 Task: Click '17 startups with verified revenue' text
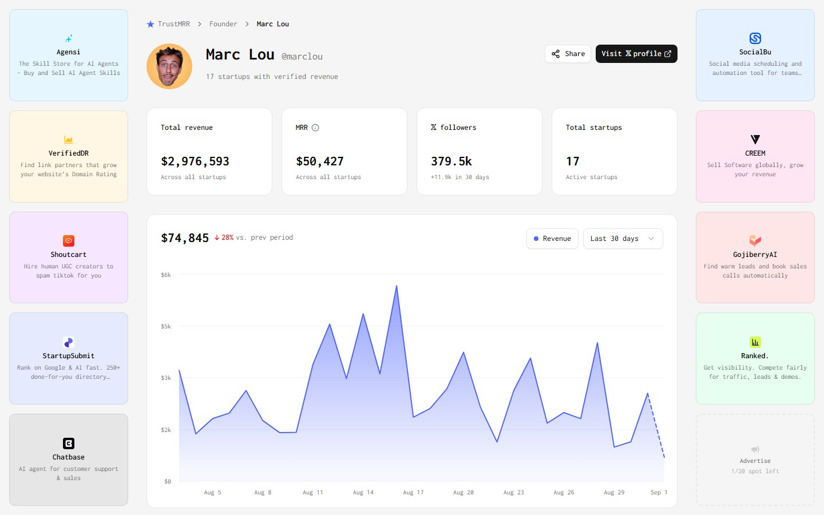pos(272,77)
